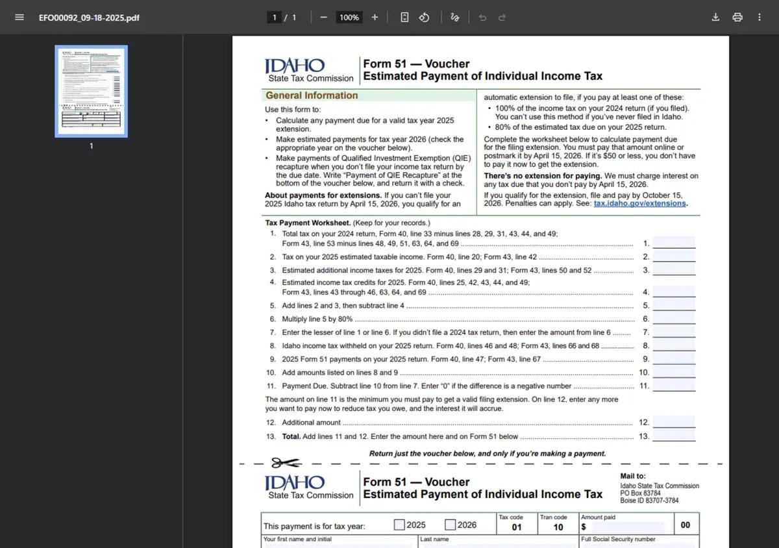Edit the current page number field

(275, 18)
